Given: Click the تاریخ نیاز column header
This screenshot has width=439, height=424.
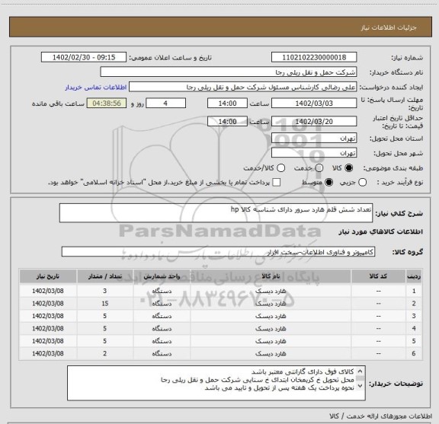Looking at the screenshot, I should [x=48, y=276].
